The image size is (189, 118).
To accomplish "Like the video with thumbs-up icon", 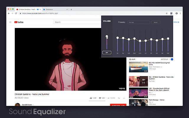I will [91, 98].
